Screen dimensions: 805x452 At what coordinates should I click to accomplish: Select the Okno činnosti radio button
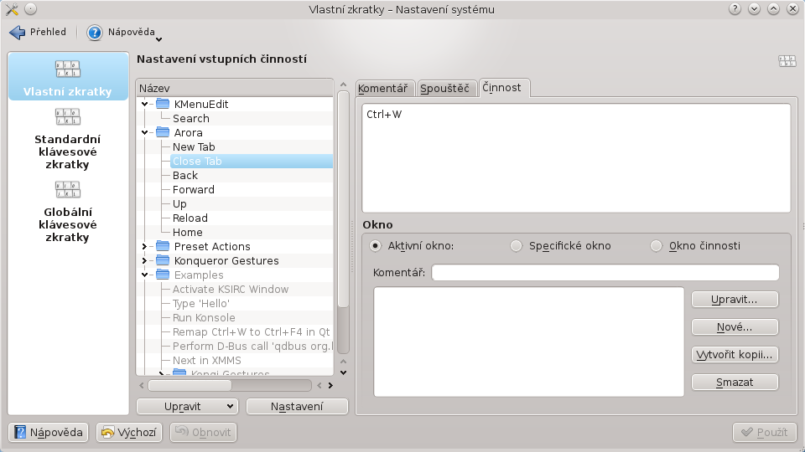pyautogui.click(x=657, y=246)
